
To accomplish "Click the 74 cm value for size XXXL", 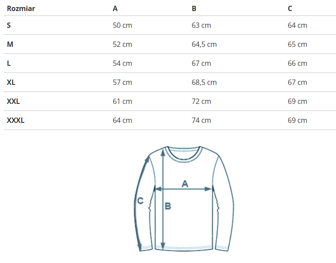I will pos(201,120).
